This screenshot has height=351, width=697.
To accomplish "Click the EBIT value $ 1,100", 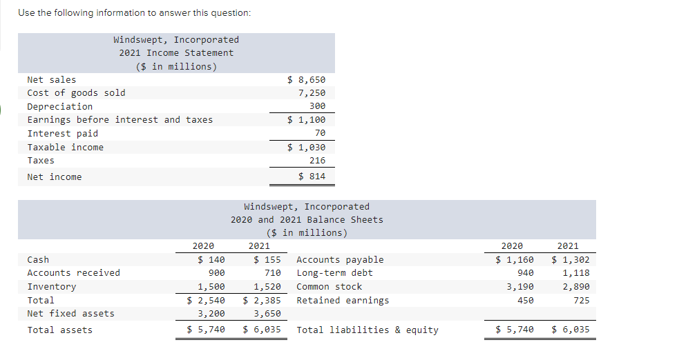I will 306,120.
